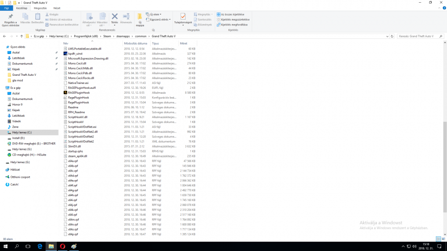Screen dimensions: 447x251
Task: Click the Megnyitás open button
Action: pos(203,14)
